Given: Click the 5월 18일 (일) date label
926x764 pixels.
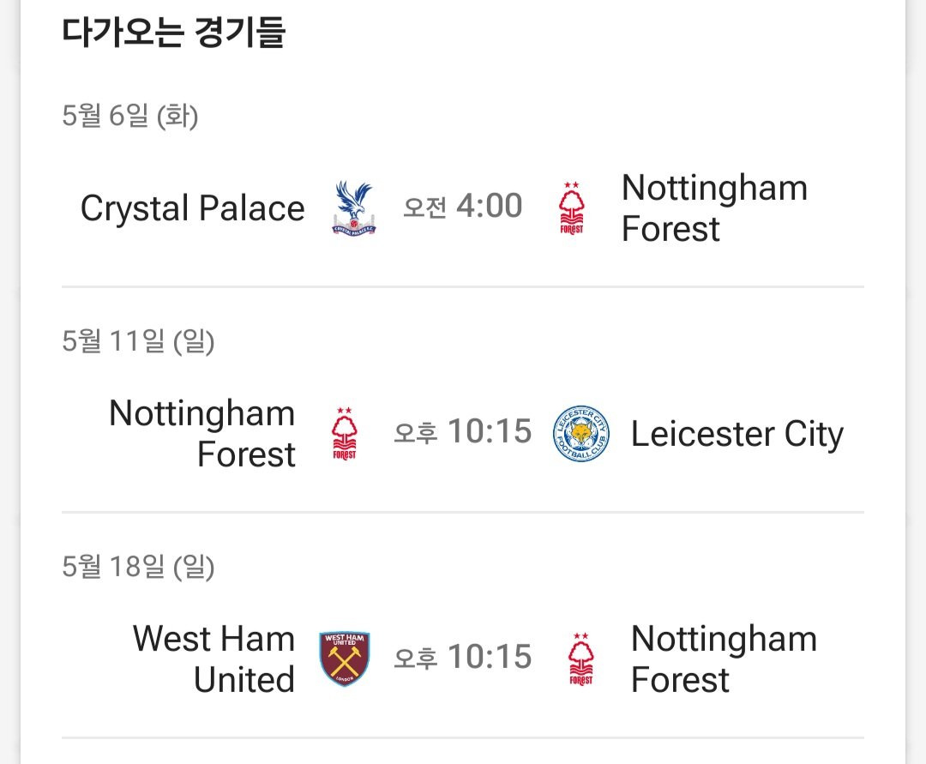Looking at the screenshot, I should tap(138, 566).
